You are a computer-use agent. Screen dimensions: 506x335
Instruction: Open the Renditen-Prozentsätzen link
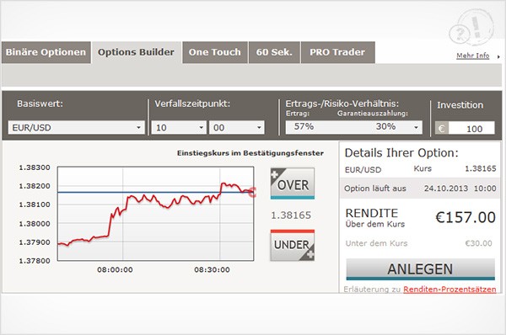point(449,290)
